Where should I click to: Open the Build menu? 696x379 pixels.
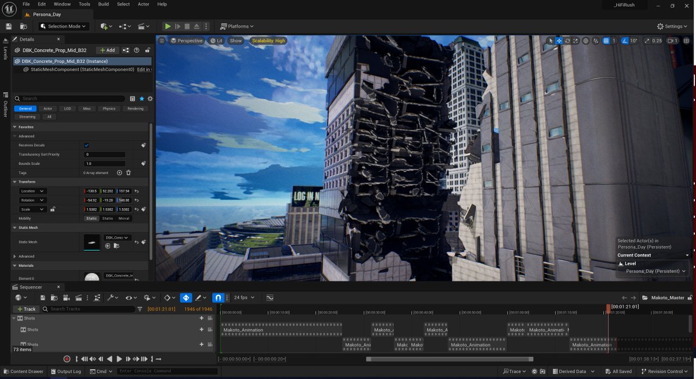tap(103, 4)
